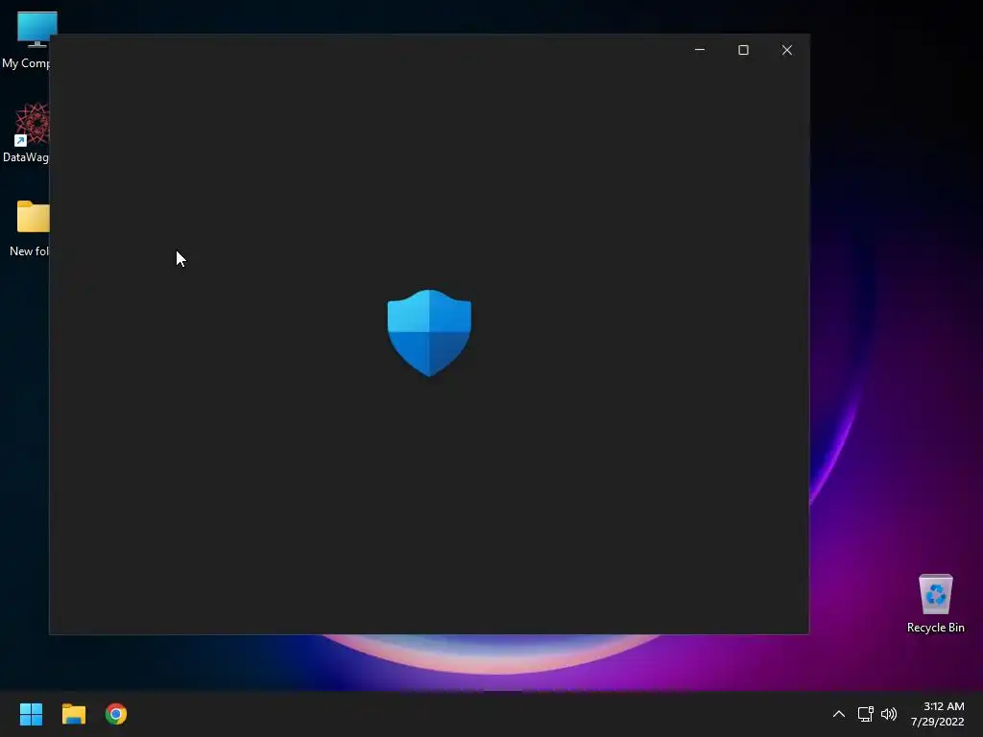Minimize the Windows Security window
This screenshot has width=983, height=737.
tap(700, 50)
